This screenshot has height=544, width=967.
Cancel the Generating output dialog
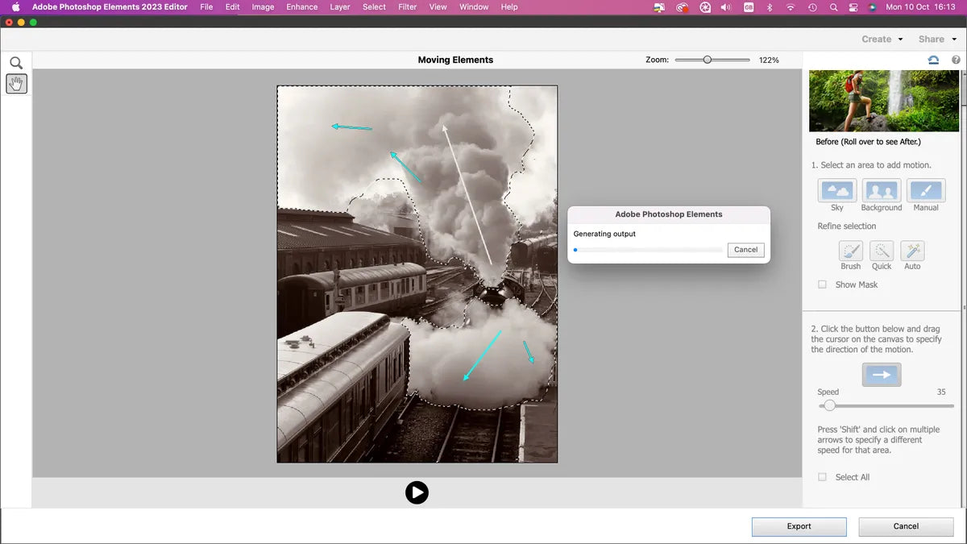745,250
